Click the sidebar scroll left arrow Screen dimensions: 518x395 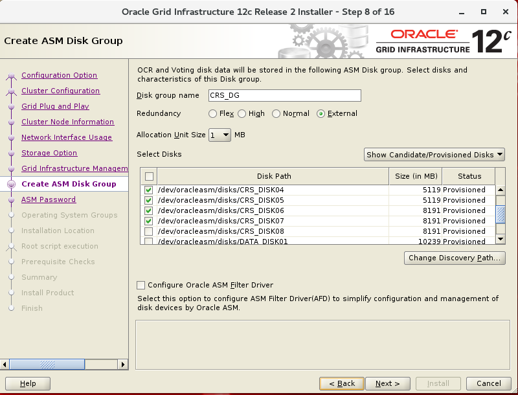pos(5,365)
